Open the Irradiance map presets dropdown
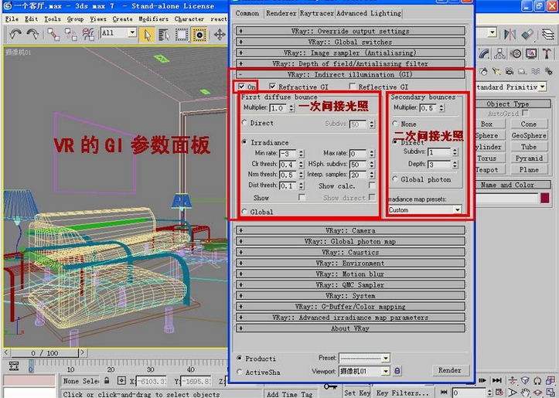Viewport: 559px width, 398px height. (458, 210)
